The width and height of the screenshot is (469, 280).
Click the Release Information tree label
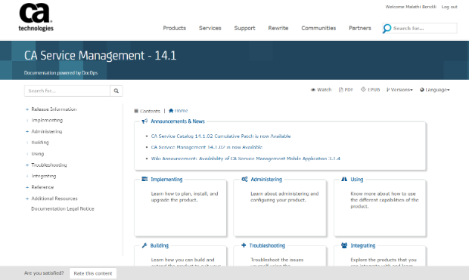point(54,109)
